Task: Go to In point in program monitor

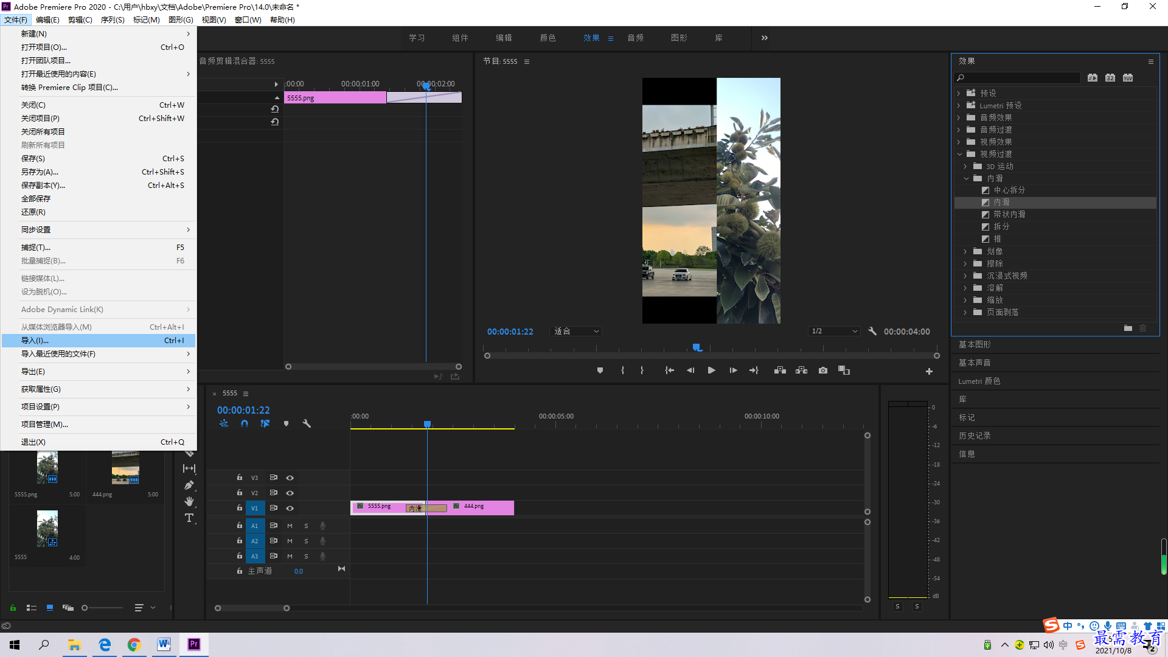Action: tap(669, 370)
